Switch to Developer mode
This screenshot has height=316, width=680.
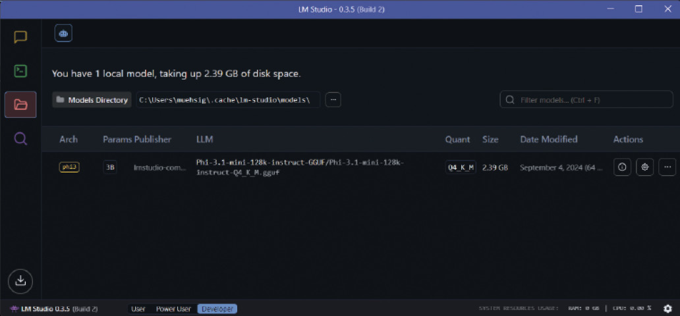coord(217,309)
